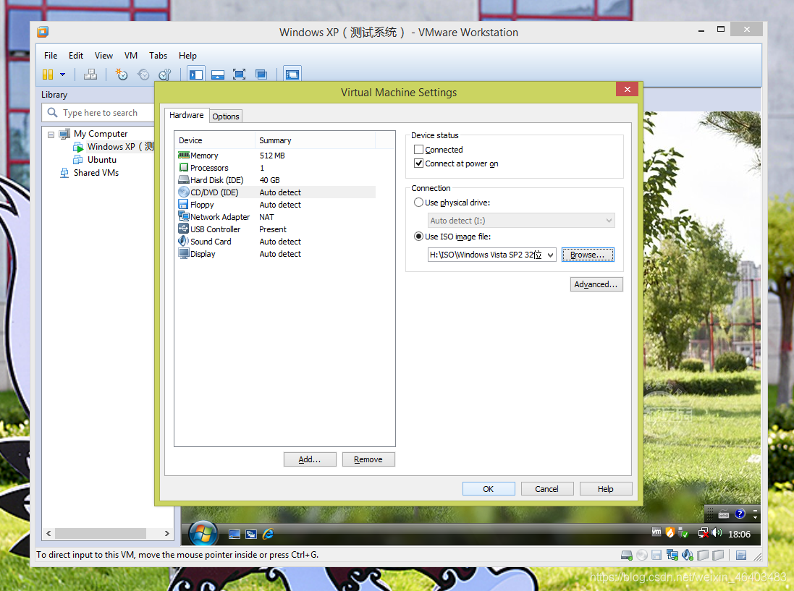This screenshot has height=591, width=794.
Task: Click the orange shield tray icon
Action: click(x=670, y=532)
